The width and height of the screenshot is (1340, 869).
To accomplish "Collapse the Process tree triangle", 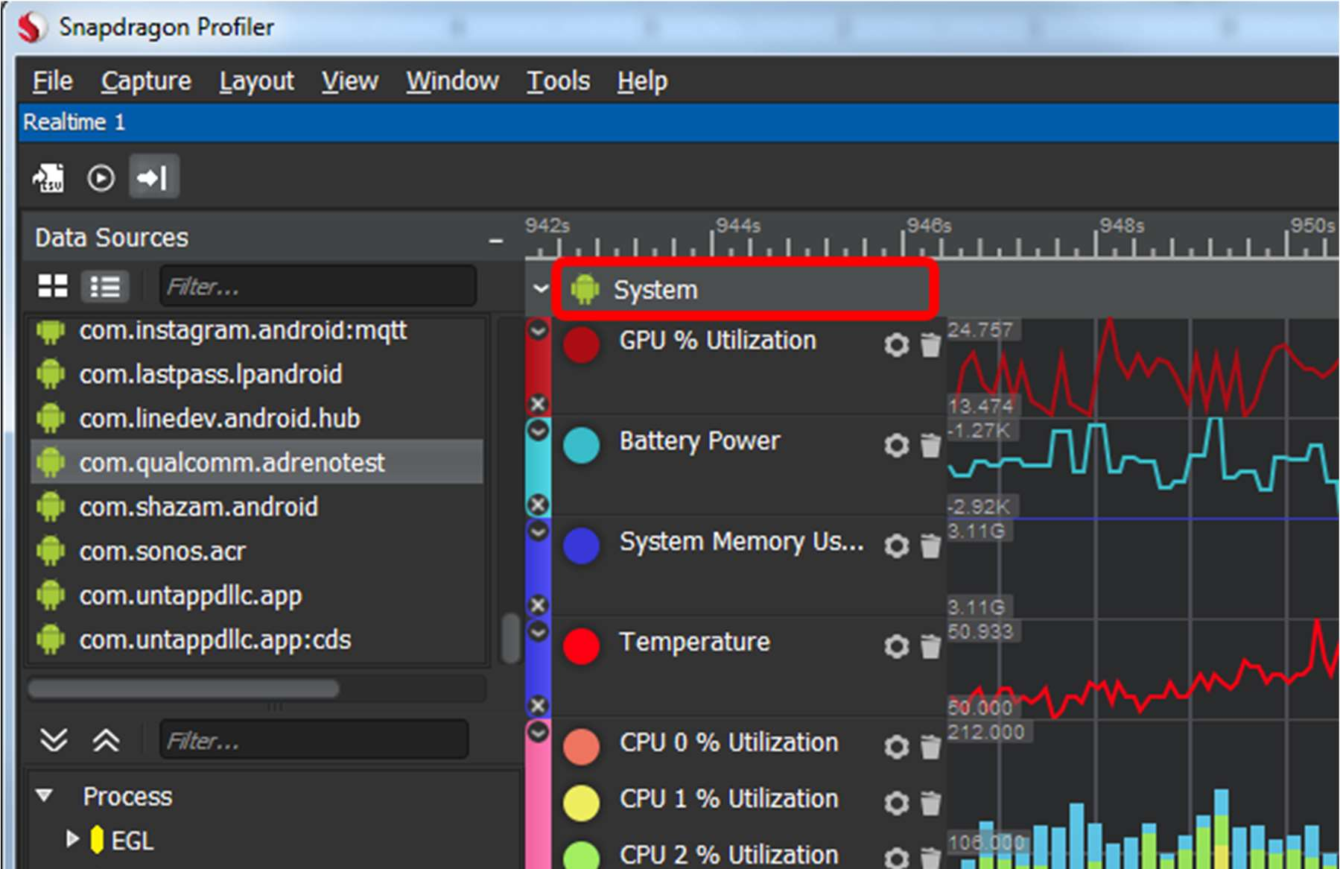I will tap(43, 795).
